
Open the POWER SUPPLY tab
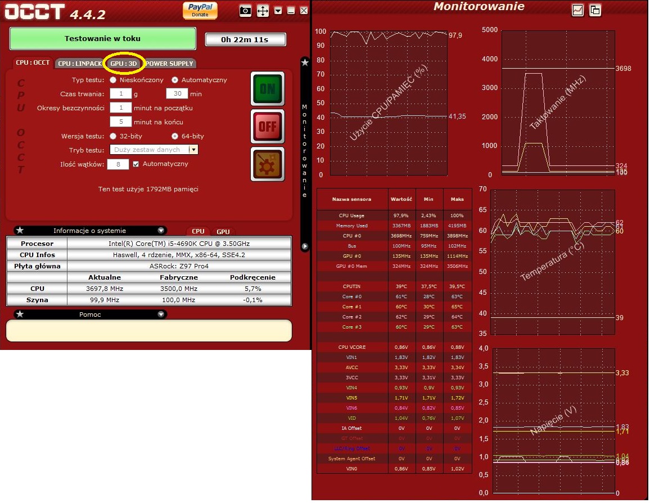pos(169,64)
